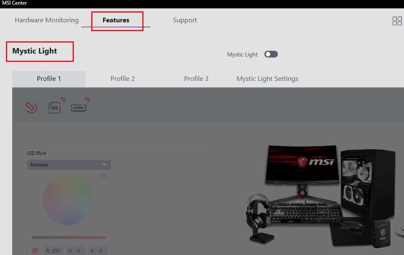Open the Mystic Light Settings tab
404x255 pixels.
click(x=267, y=79)
